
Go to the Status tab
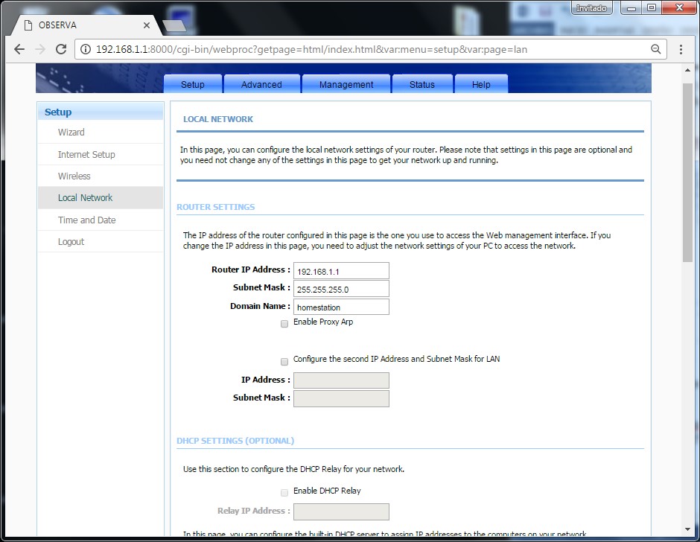pyautogui.click(x=421, y=84)
